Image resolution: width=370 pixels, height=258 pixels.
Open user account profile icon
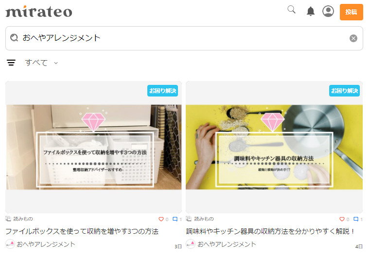pos(328,11)
